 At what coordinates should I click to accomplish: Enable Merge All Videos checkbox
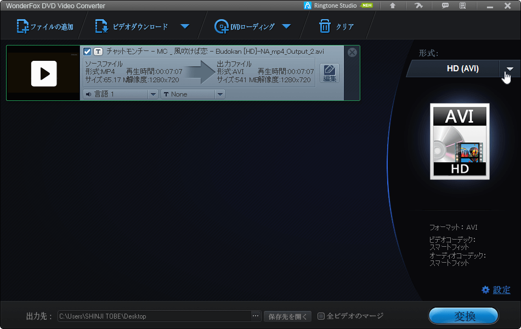click(321, 316)
